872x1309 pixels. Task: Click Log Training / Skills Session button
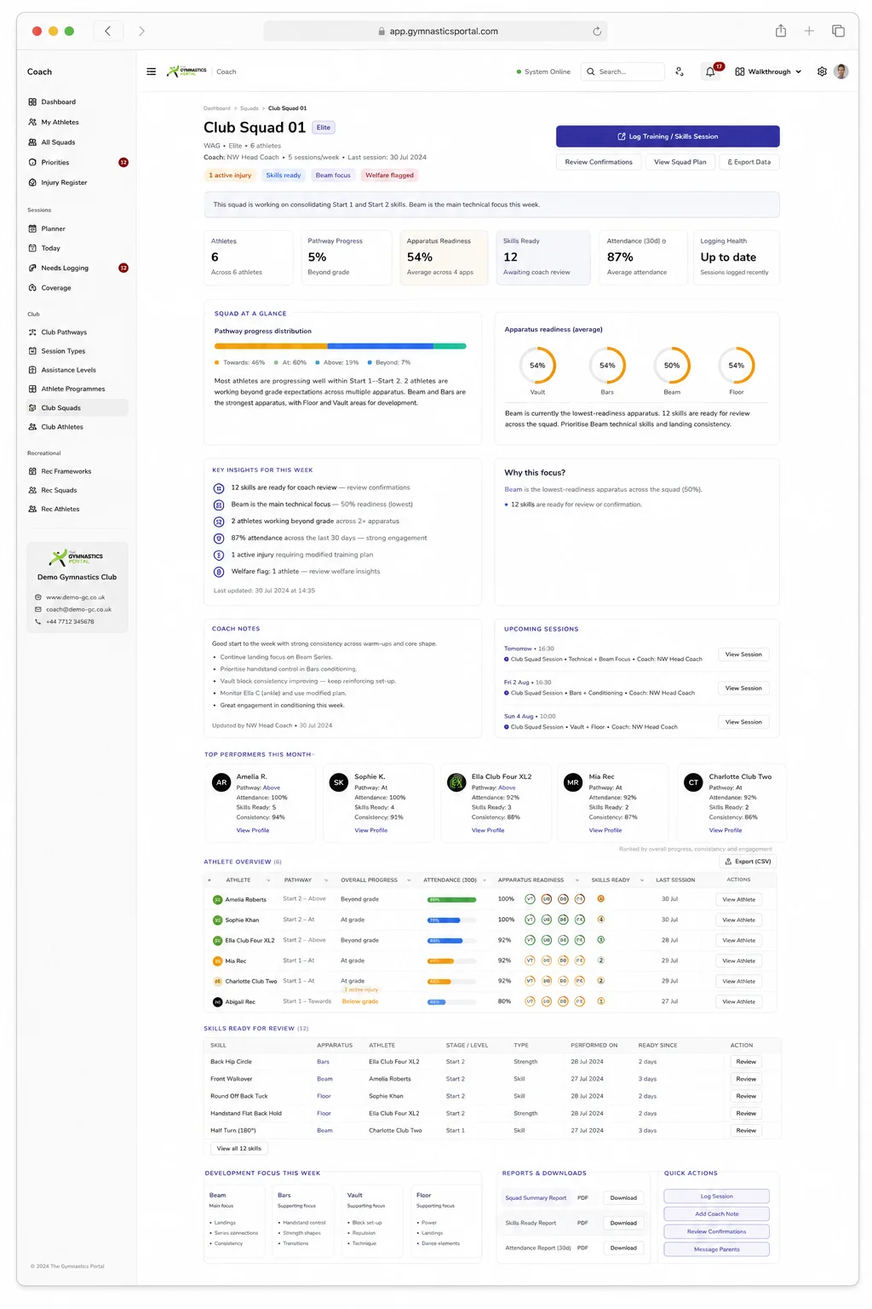[x=668, y=136]
